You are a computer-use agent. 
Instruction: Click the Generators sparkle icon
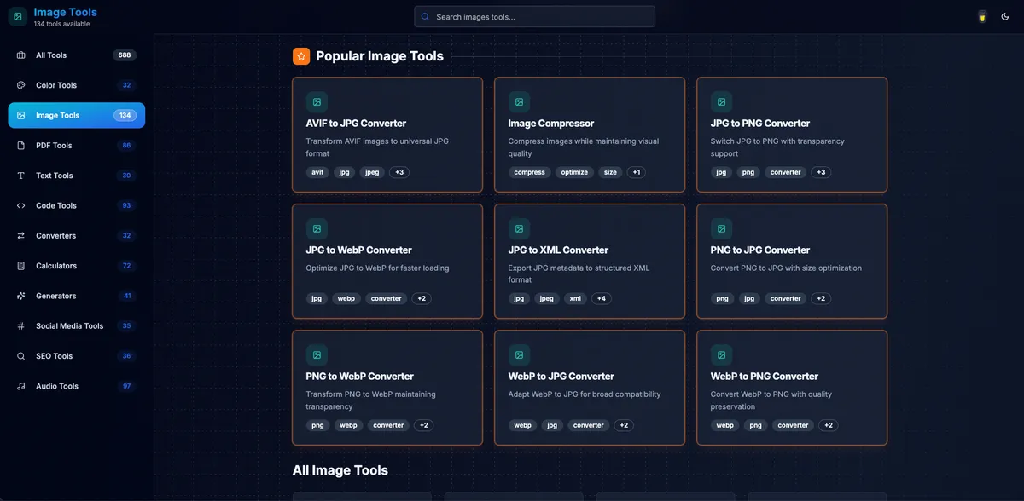pyautogui.click(x=21, y=296)
